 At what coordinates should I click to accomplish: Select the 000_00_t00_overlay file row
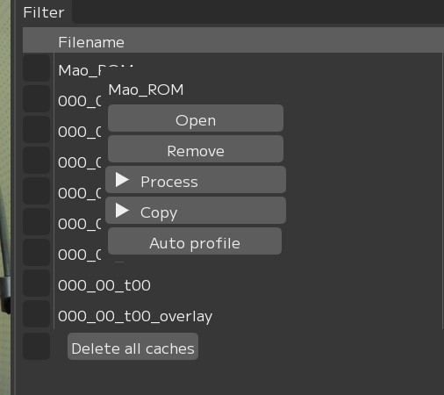tap(248, 316)
